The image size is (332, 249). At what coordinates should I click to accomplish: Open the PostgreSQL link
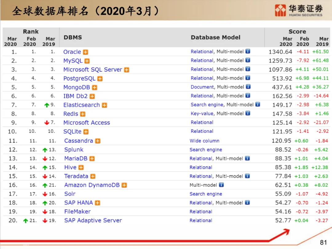(x=79, y=79)
